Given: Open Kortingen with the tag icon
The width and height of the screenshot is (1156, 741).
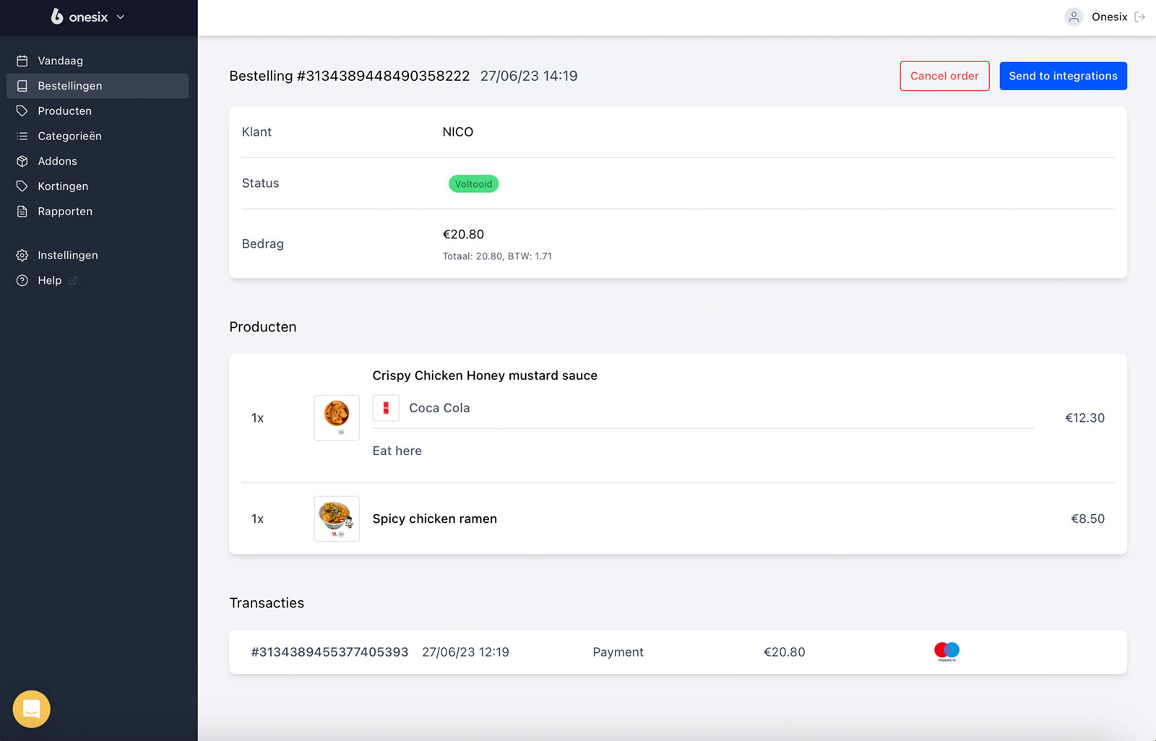Looking at the screenshot, I should [x=22, y=186].
